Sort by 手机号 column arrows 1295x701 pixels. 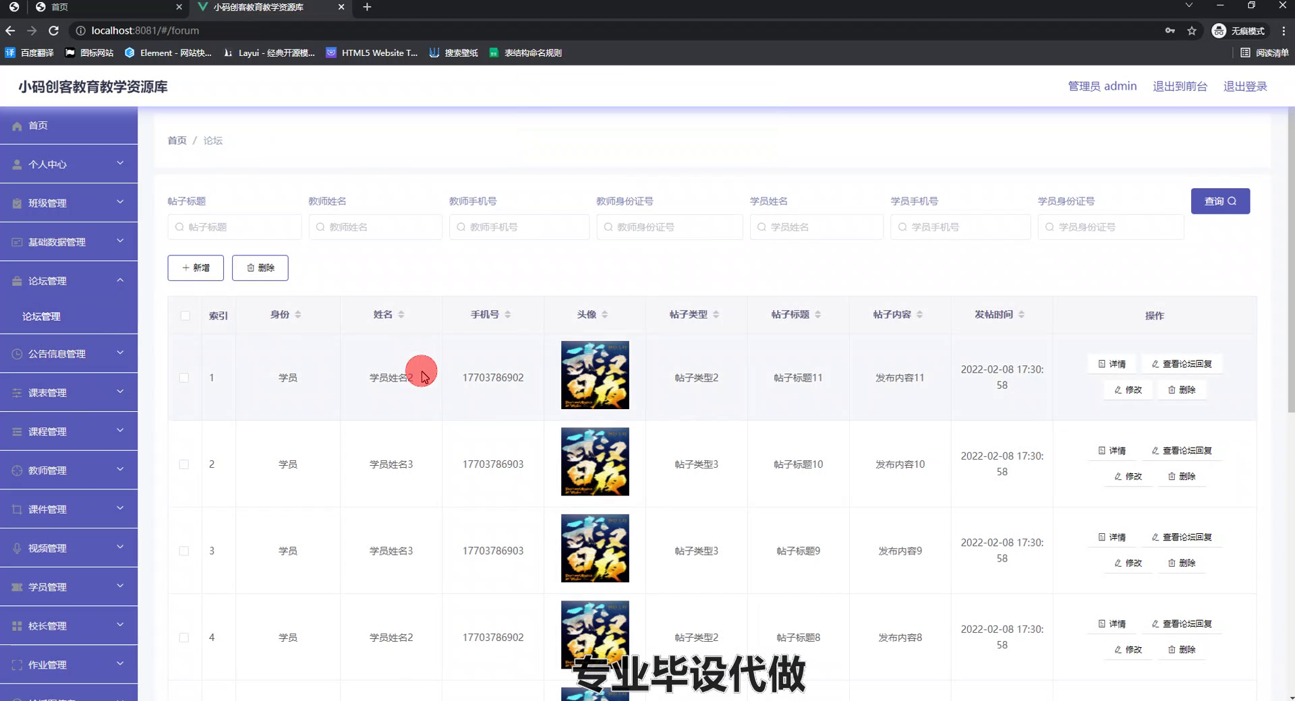pyautogui.click(x=508, y=315)
